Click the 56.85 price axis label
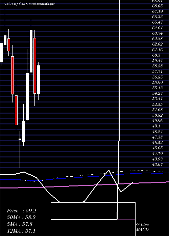The image size is (169, 236). point(158,77)
